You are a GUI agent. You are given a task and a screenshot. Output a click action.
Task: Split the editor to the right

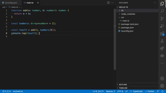[108, 3]
